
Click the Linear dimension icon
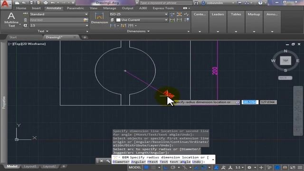click(x=113, y=25)
